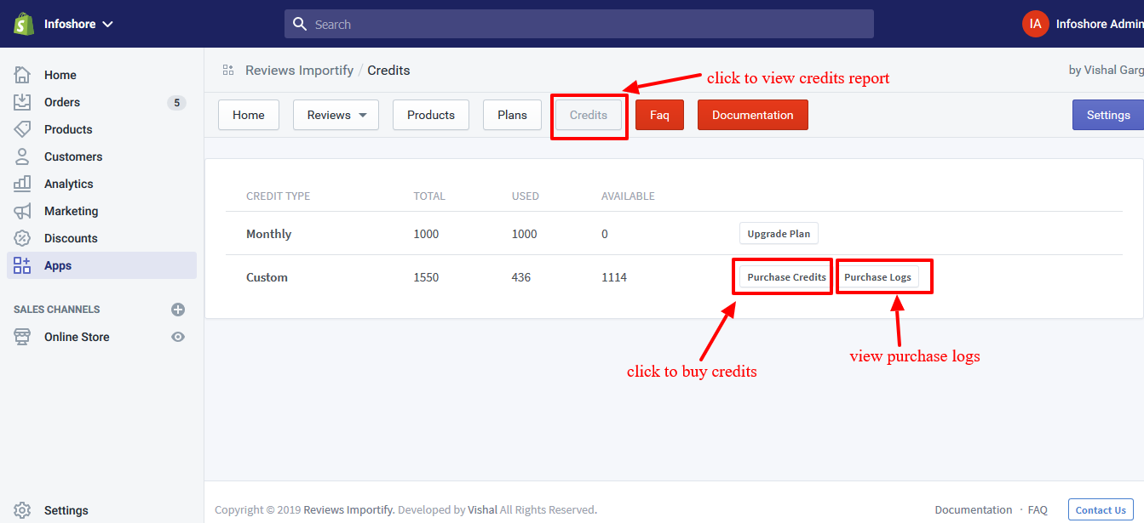
Task: Open Analytics in the sidebar
Action: point(69,184)
